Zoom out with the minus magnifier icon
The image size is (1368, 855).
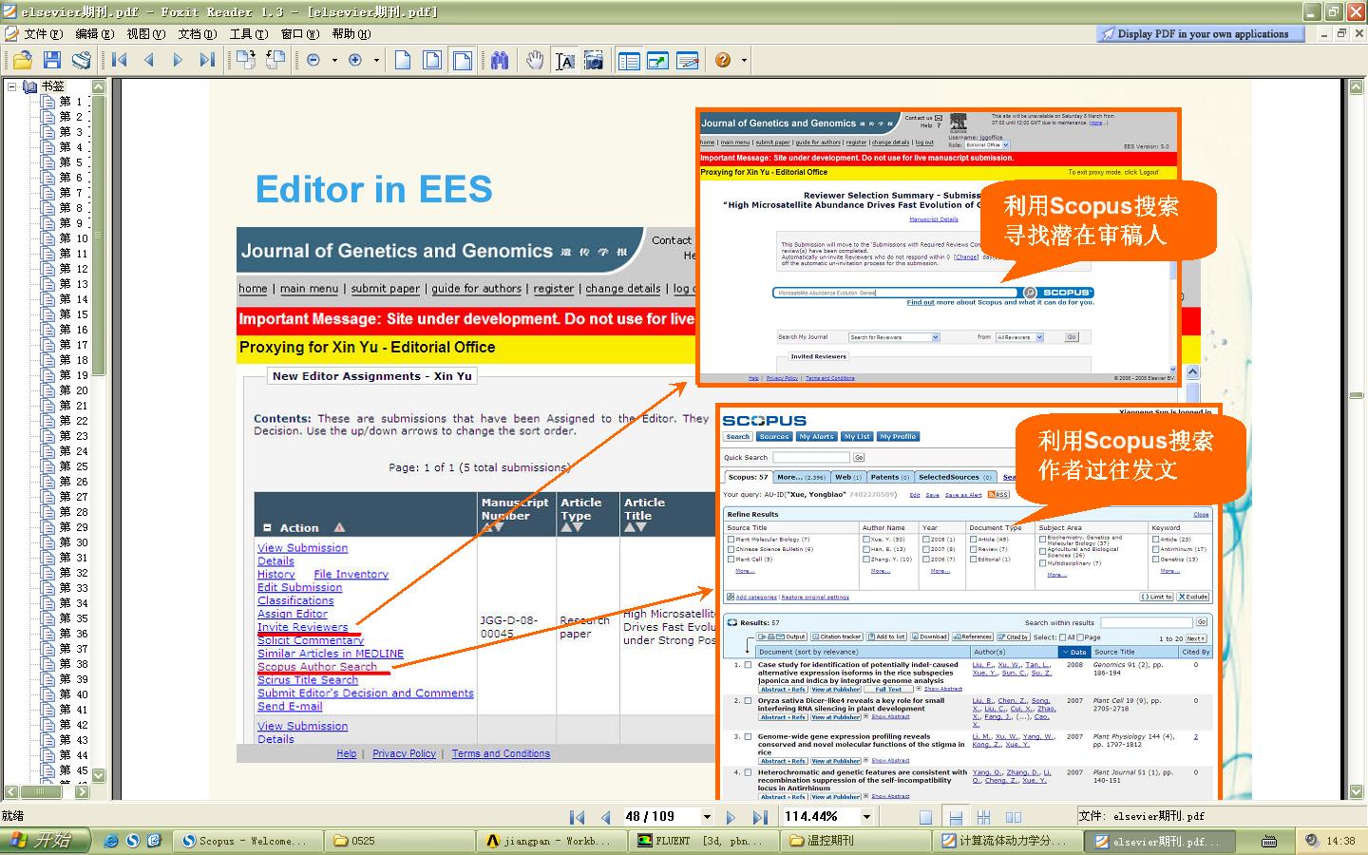coord(313,60)
